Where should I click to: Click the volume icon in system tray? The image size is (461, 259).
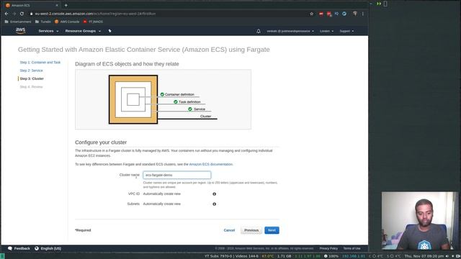447,256
